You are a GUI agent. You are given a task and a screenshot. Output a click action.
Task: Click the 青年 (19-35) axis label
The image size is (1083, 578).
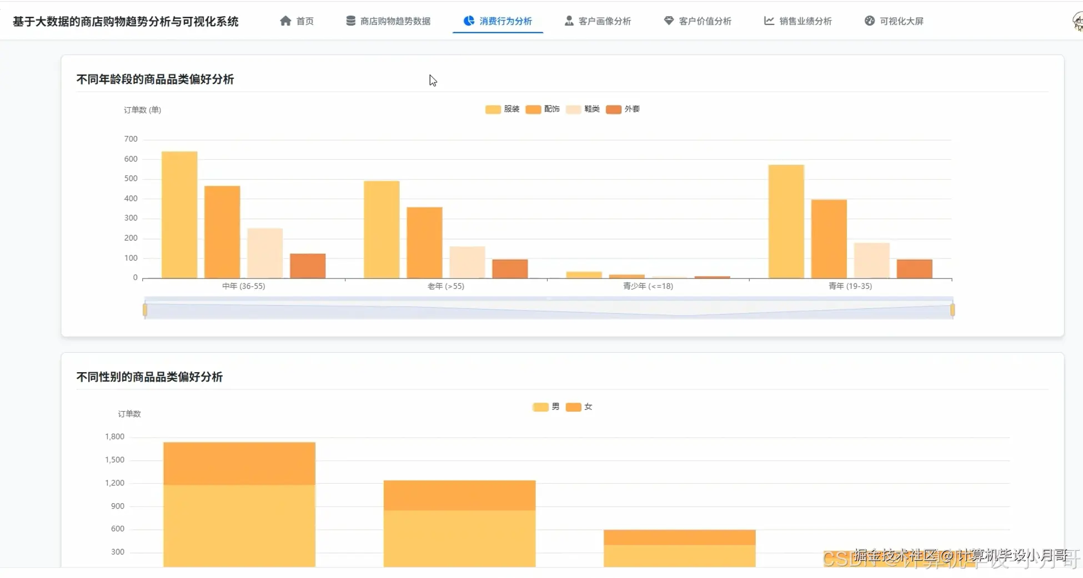click(850, 286)
